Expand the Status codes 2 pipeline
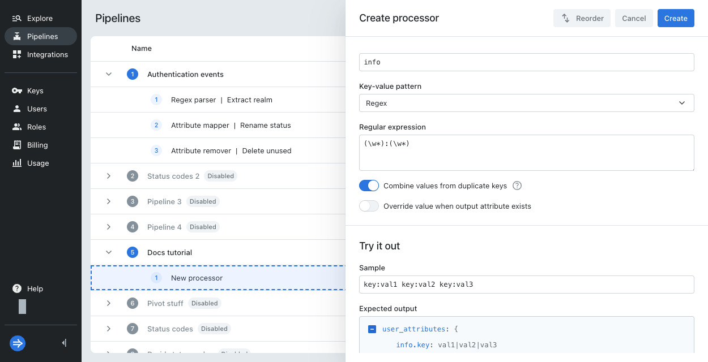This screenshot has height=362, width=708. pyautogui.click(x=109, y=176)
